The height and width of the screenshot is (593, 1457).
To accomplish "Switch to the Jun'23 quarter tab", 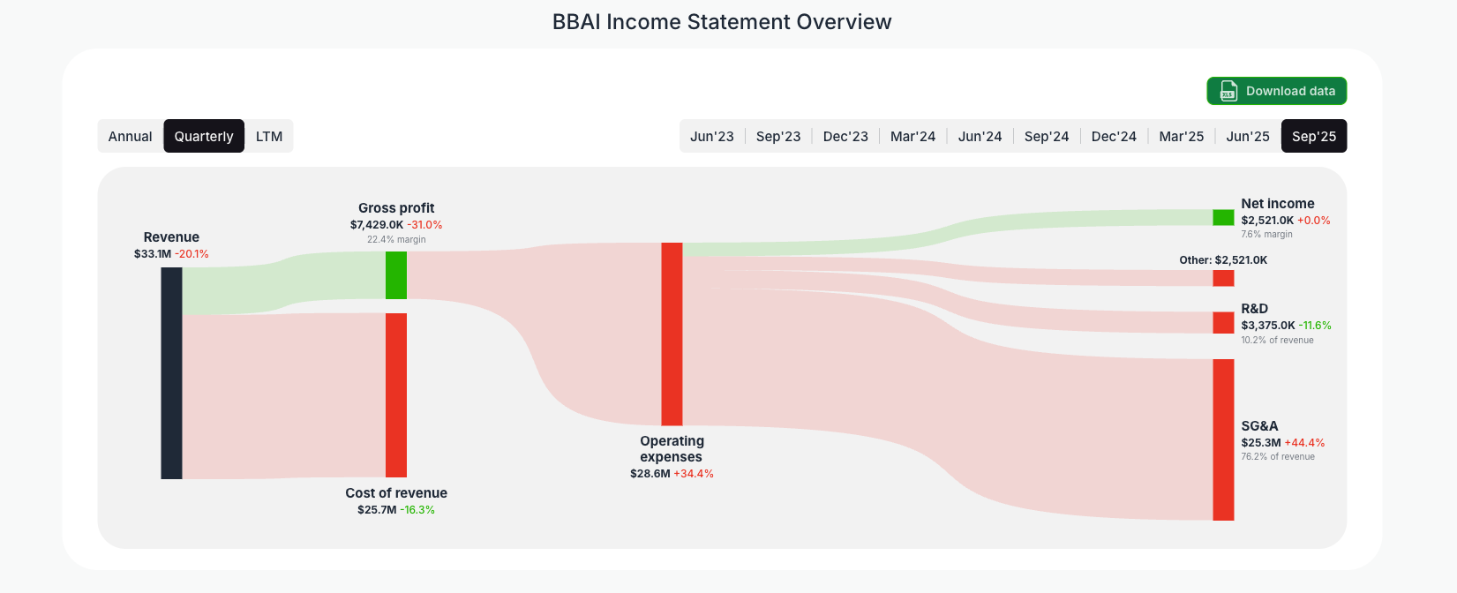I will (x=712, y=136).
